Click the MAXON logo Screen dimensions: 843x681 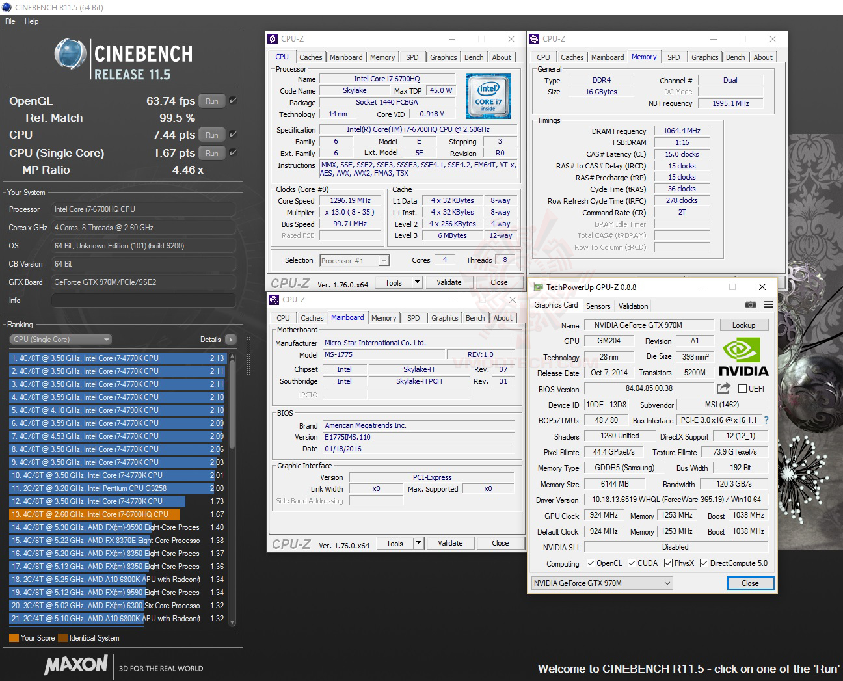[76, 665]
